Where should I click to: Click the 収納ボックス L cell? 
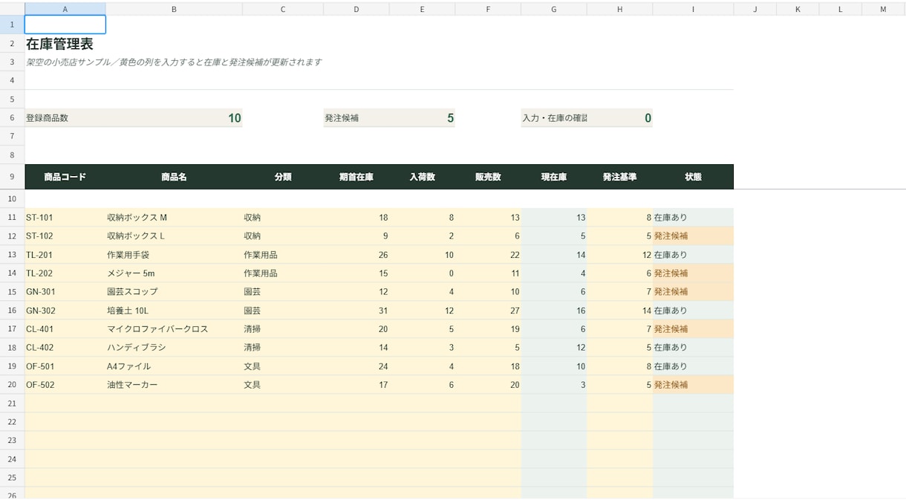point(174,236)
